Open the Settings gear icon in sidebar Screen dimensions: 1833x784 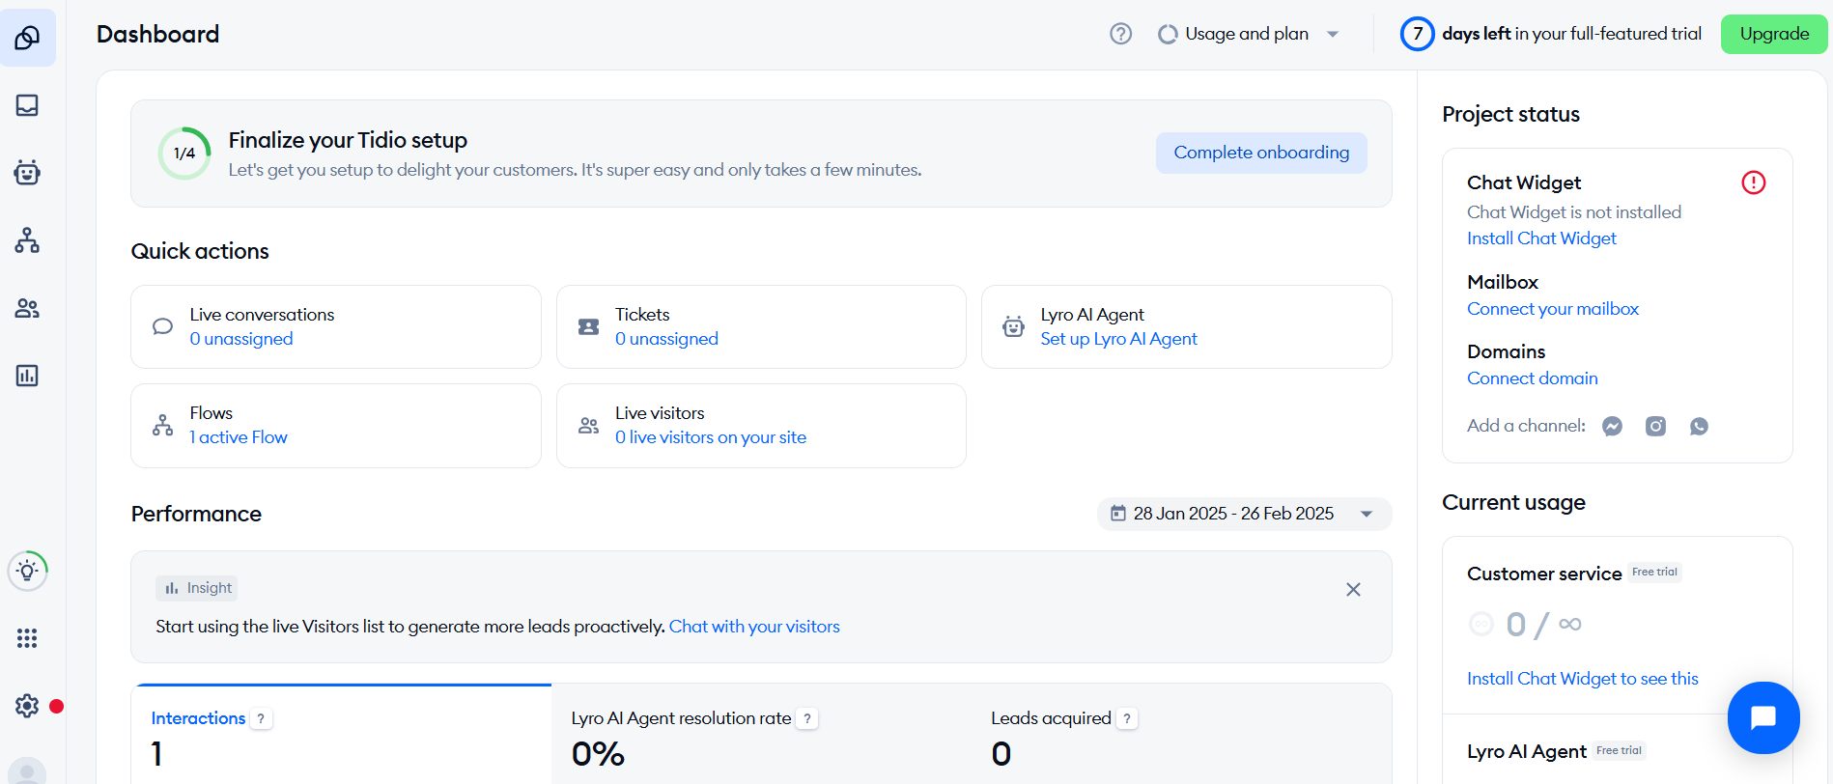click(x=27, y=706)
